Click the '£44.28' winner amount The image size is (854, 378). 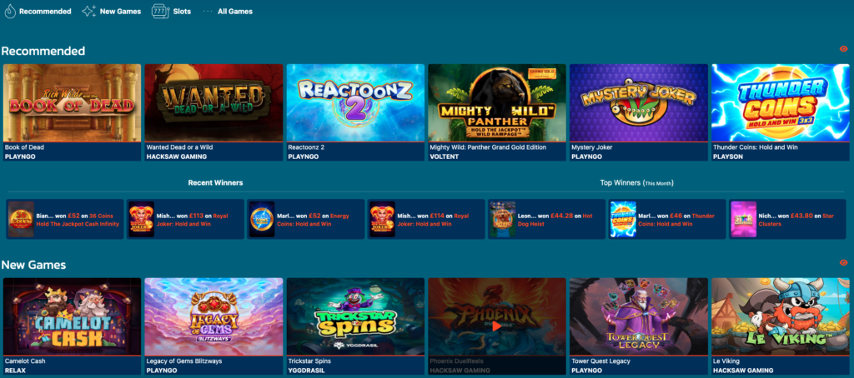560,216
